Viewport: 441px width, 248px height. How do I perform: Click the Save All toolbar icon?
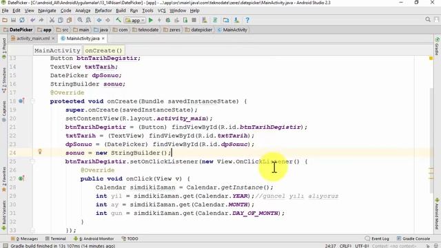(13, 20)
